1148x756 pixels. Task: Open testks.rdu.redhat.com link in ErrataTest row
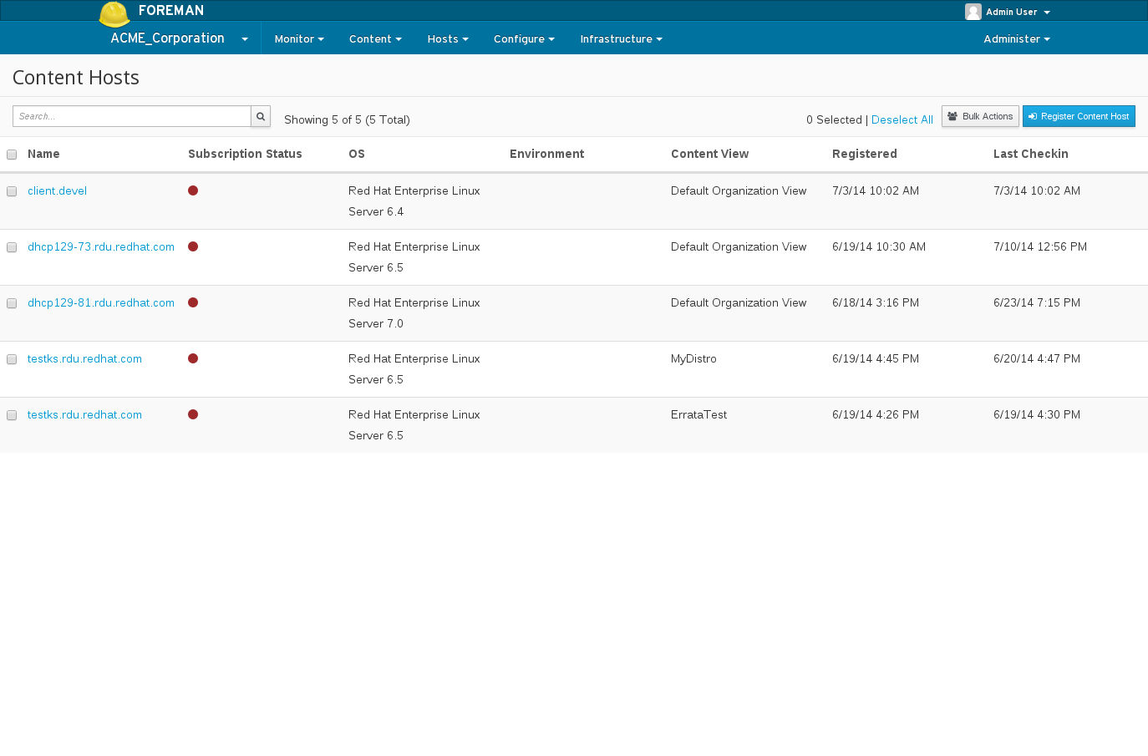(84, 414)
